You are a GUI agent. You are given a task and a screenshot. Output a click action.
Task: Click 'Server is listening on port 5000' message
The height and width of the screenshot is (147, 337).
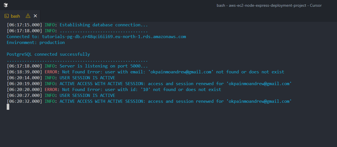coord(103,66)
